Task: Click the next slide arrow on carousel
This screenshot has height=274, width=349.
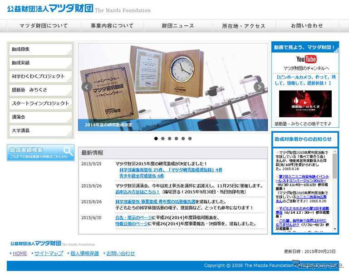Action: coord(259,87)
